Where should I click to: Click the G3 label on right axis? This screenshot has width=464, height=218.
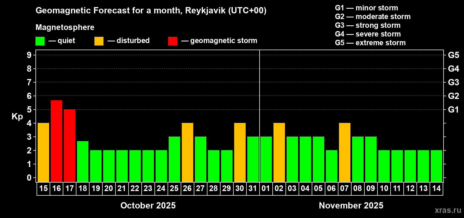point(454,82)
